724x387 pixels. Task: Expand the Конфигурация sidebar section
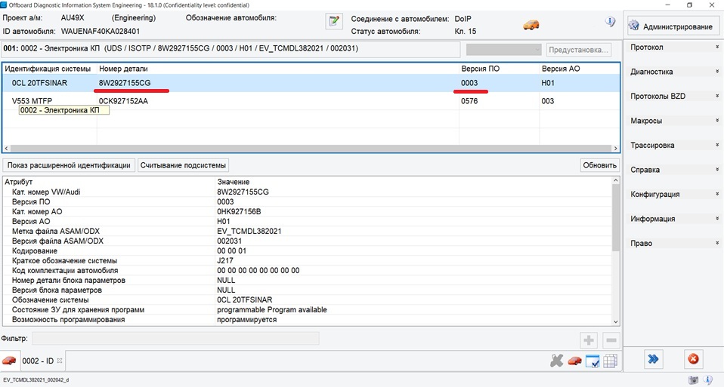pos(674,194)
